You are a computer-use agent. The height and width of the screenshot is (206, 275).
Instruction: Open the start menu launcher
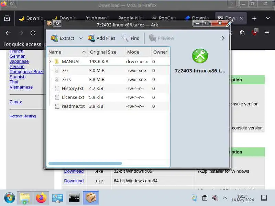10,198
